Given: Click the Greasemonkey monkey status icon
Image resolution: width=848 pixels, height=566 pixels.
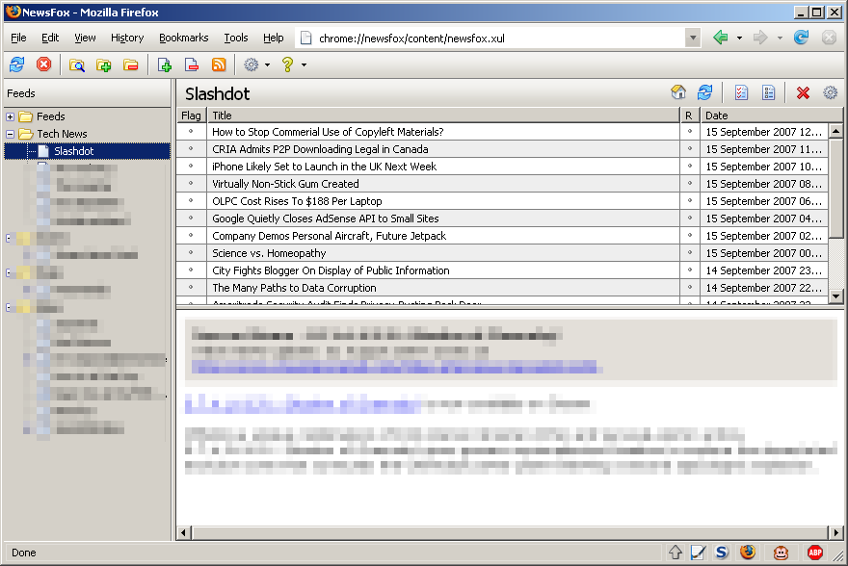Looking at the screenshot, I should click(x=781, y=553).
